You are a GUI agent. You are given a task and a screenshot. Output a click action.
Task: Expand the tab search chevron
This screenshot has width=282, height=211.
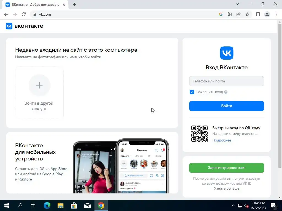pos(238,4)
